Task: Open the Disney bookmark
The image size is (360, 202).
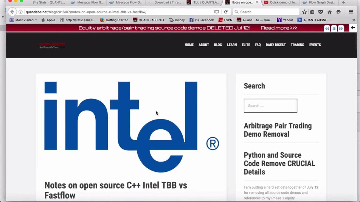Action: [x=177, y=20]
